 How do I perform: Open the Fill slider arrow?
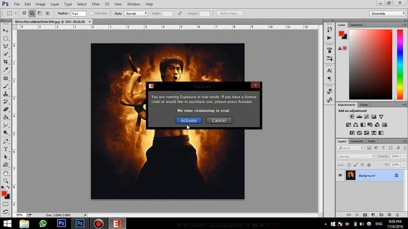click(404, 165)
